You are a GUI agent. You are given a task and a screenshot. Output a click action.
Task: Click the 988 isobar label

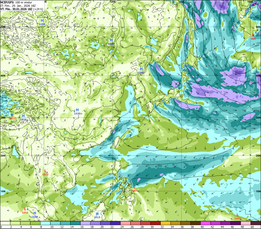257,17
